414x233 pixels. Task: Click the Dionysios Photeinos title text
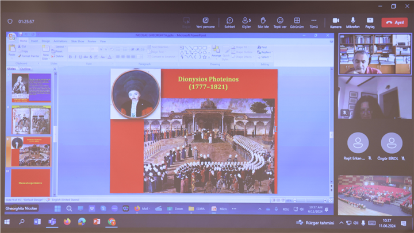click(208, 83)
